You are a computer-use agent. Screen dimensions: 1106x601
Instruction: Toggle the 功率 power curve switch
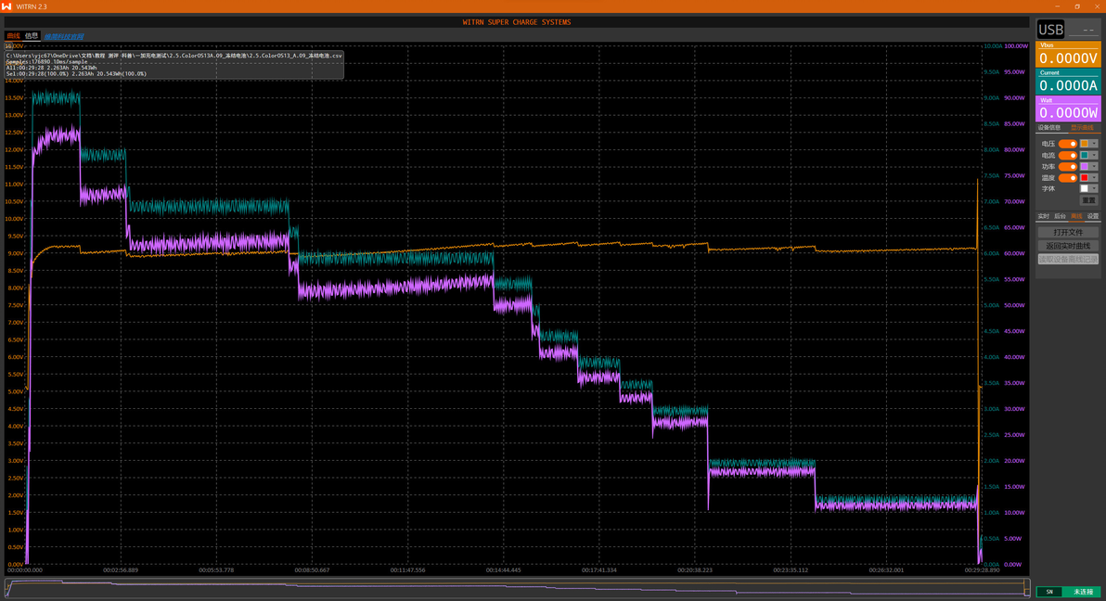[1067, 166]
